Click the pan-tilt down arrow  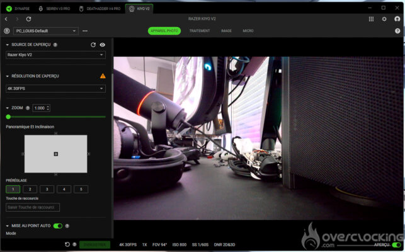click(x=56, y=175)
